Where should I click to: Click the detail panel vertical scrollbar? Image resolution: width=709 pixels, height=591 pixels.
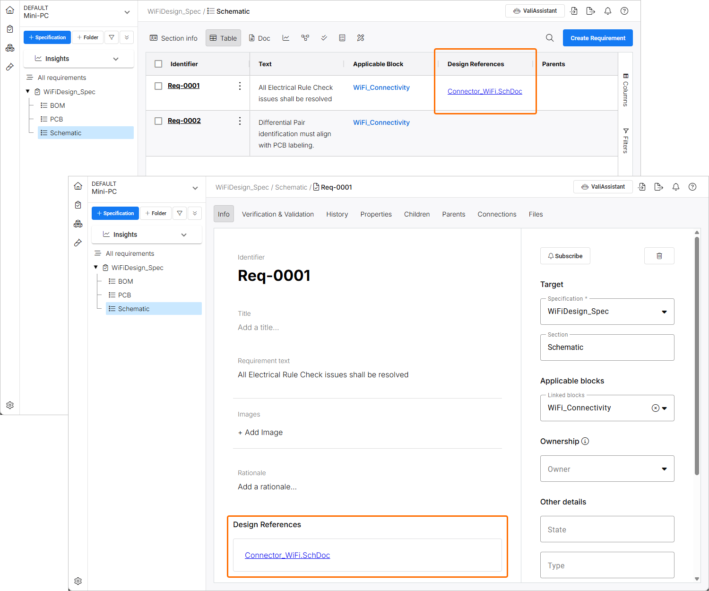(x=697, y=356)
